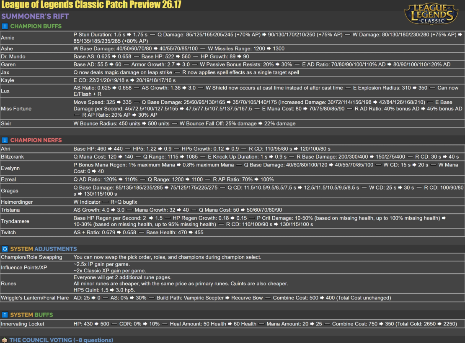Click THE COUNCIL VOTING heading
The width and height of the screenshot is (465, 343).
pos(61,340)
